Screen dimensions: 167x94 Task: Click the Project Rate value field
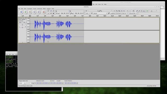click(21, 83)
